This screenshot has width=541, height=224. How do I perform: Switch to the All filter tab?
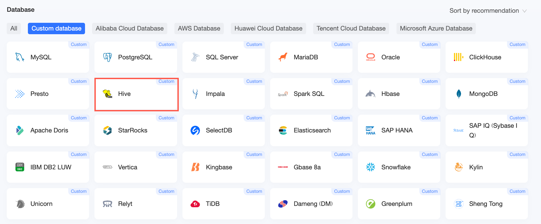click(14, 29)
